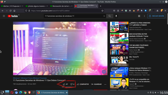Mute audio via taskbar Firefox speaker

67,93
